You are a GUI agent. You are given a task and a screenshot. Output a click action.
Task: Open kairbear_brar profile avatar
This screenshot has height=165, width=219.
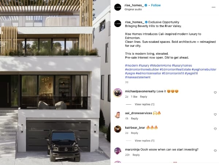118,129
